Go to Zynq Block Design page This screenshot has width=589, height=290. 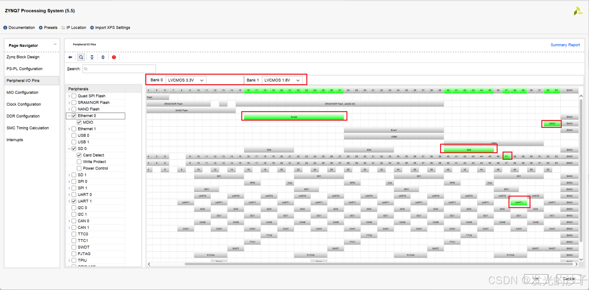[23, 57]
